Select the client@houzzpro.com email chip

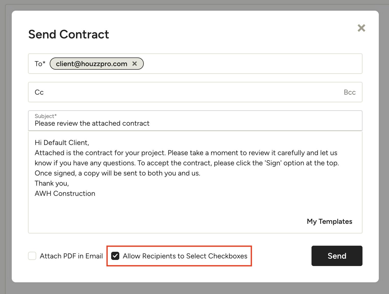92,64
